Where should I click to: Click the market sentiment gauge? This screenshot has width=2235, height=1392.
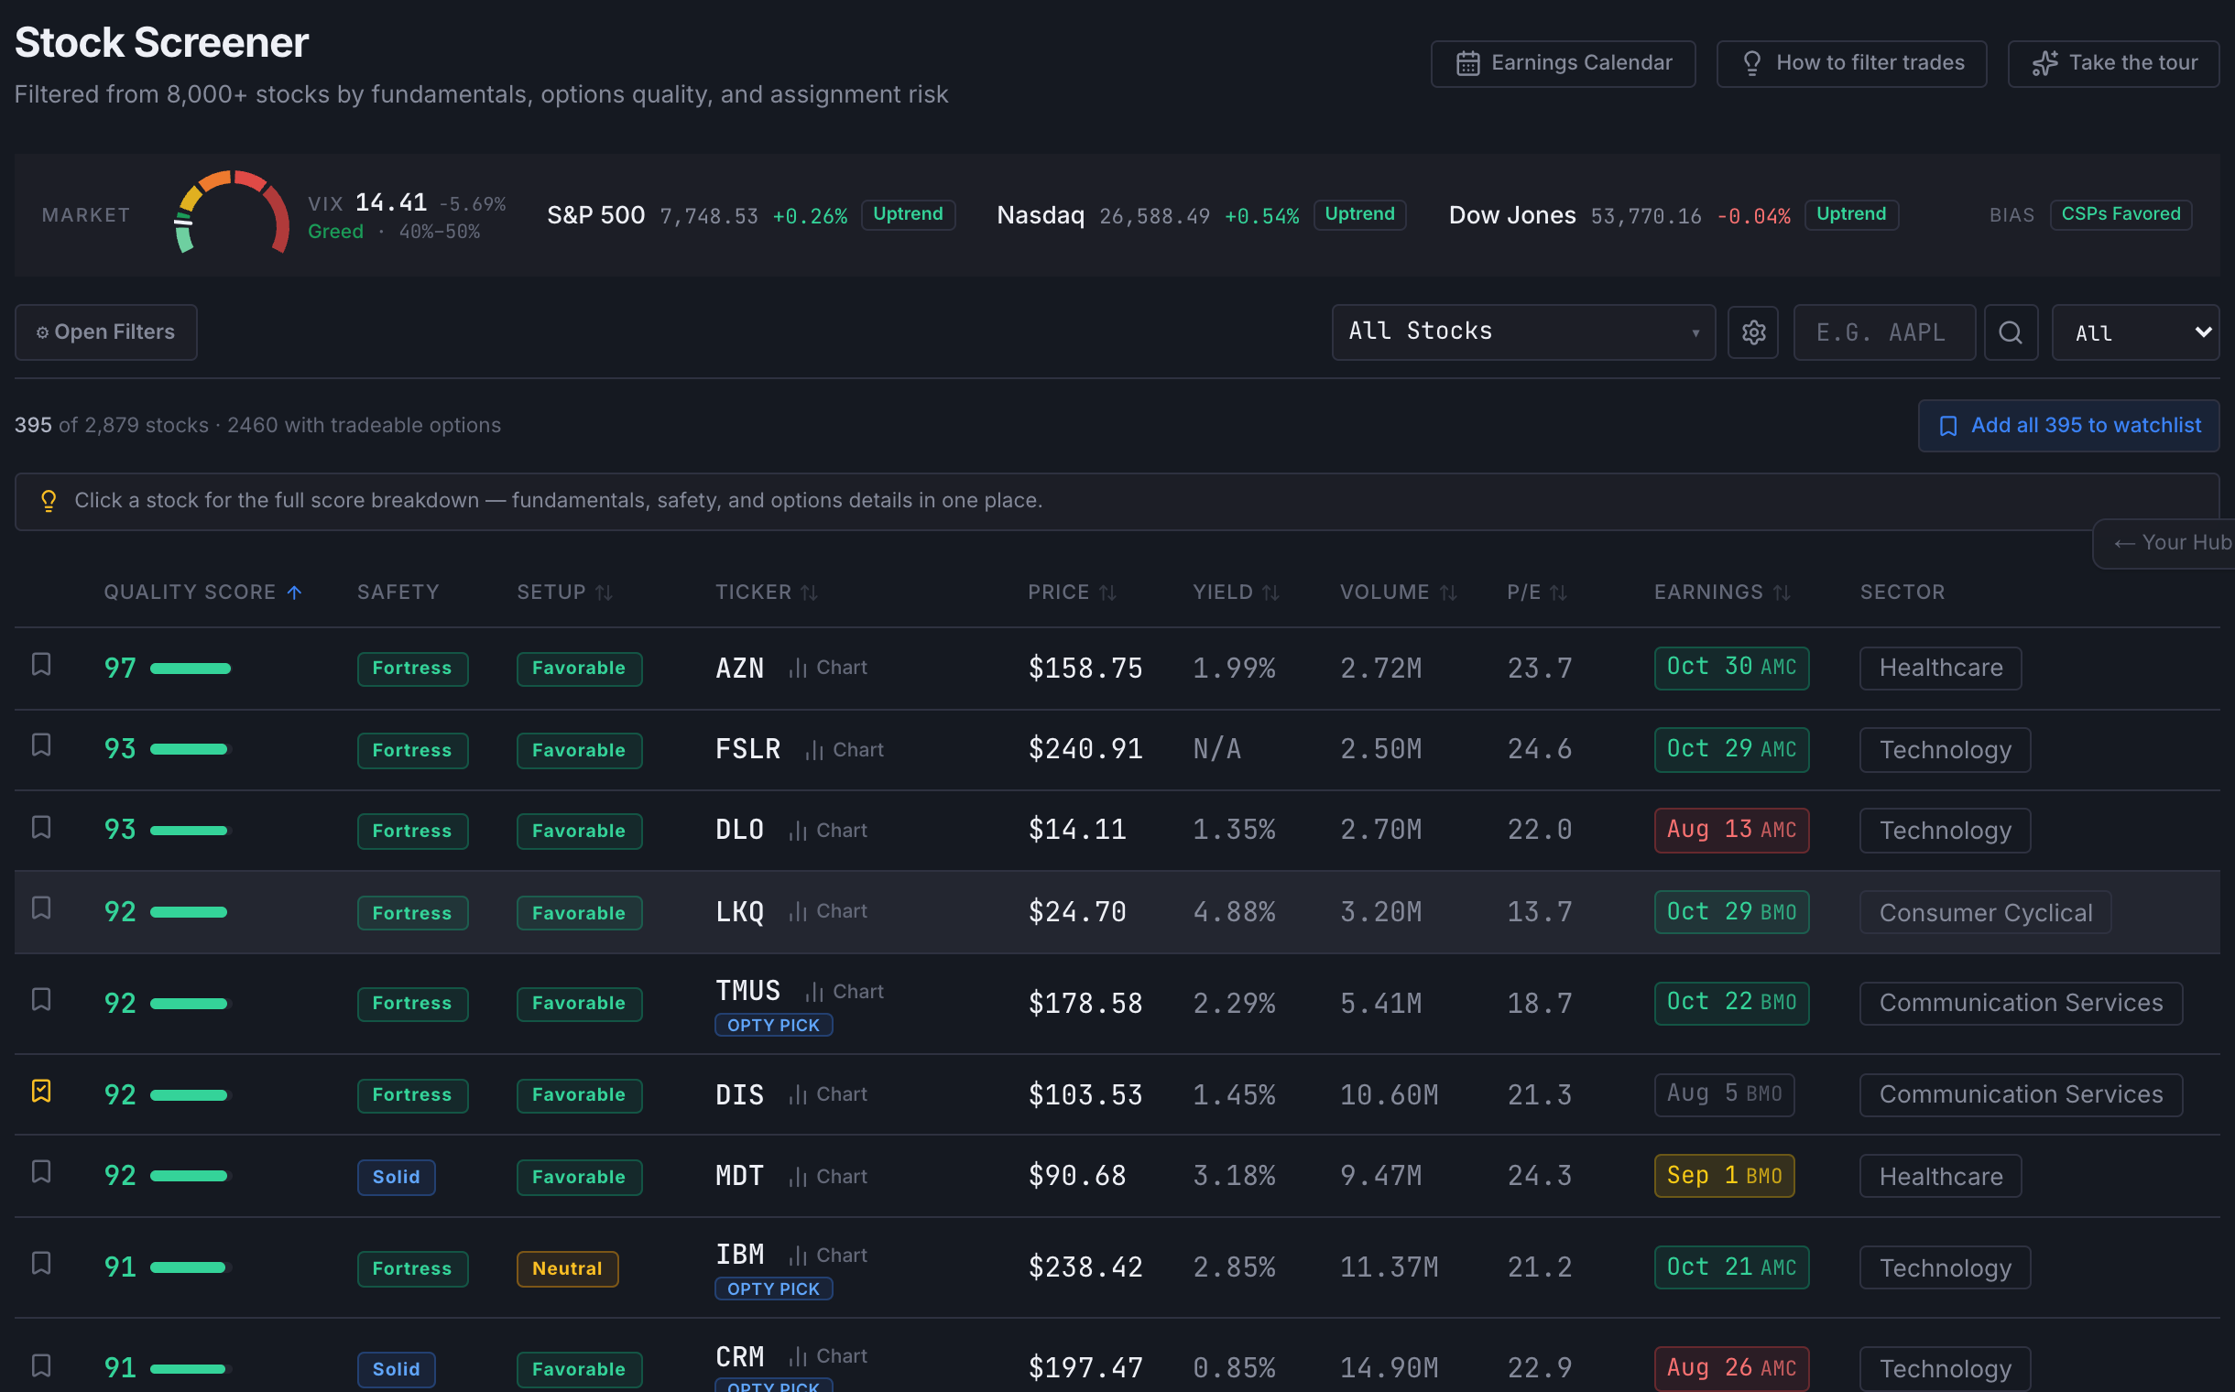pos(231,213)
